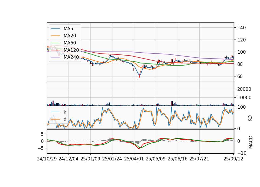The width and height of the screenshot is (260, 187).
Task: Click the KD axis title
Action: (x=250, y=118)
